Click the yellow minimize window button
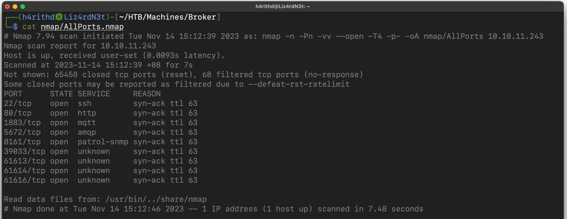Screen dimensions: 567x219 pyautogui.click(x=15, y=7)
